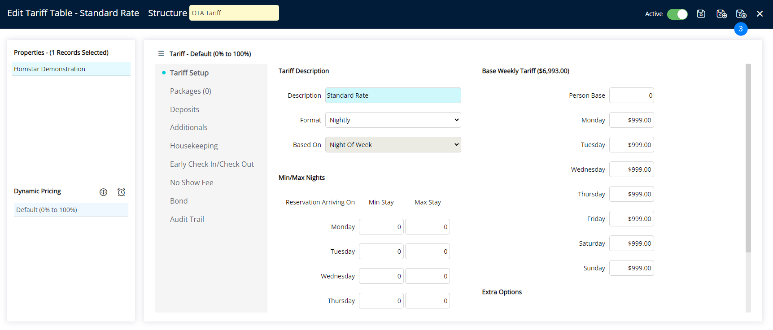Click the Save floppy disk icon
The image size is (773, 330).
pyautogui.click(x=701, y=14)
